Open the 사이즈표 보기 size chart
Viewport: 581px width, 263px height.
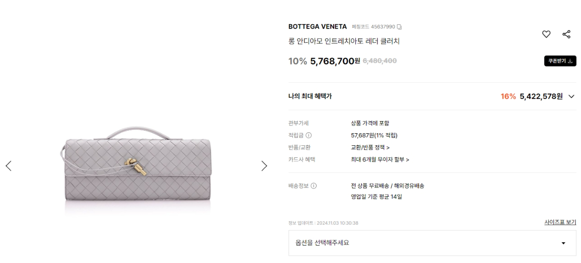(560, 222)
